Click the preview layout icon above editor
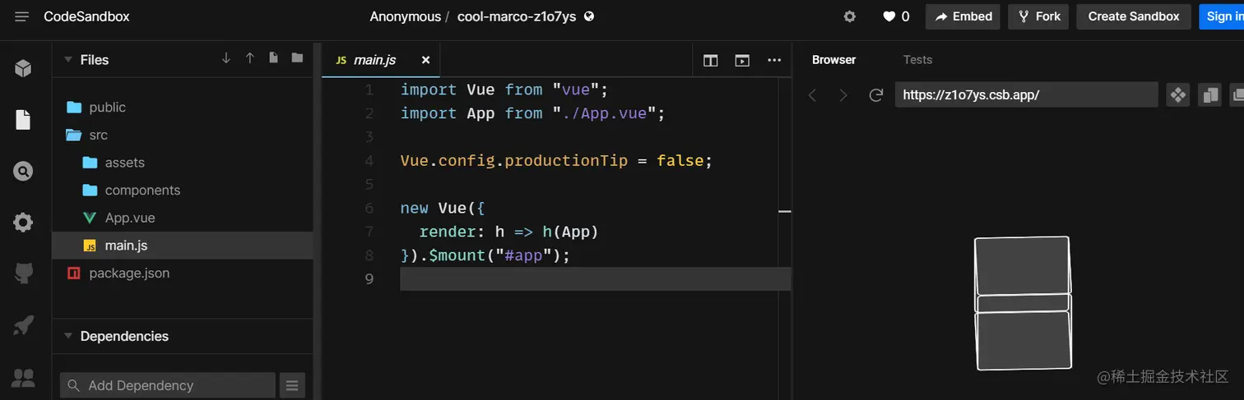 (742, 60)
